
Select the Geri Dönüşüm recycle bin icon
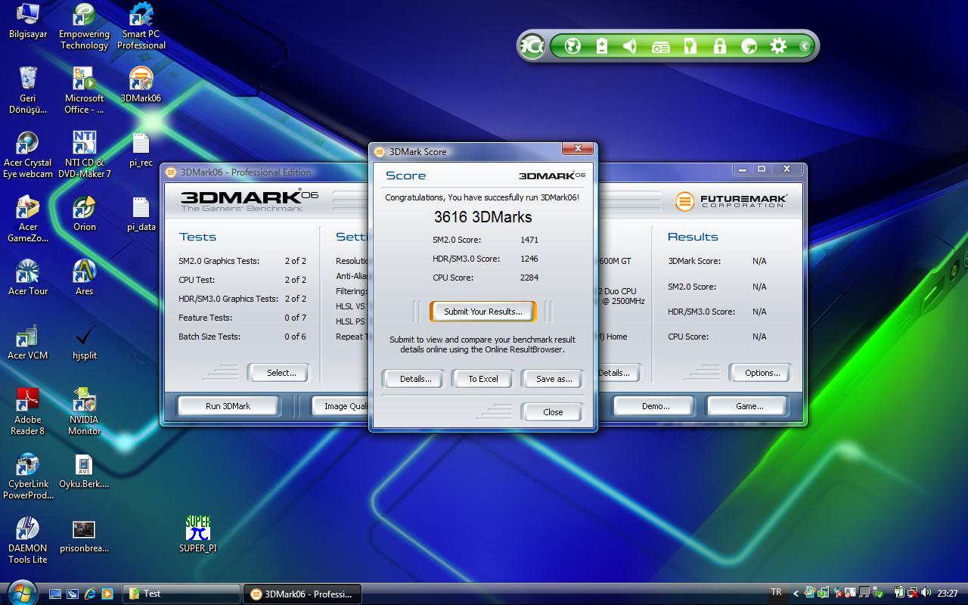coord(28,90)
